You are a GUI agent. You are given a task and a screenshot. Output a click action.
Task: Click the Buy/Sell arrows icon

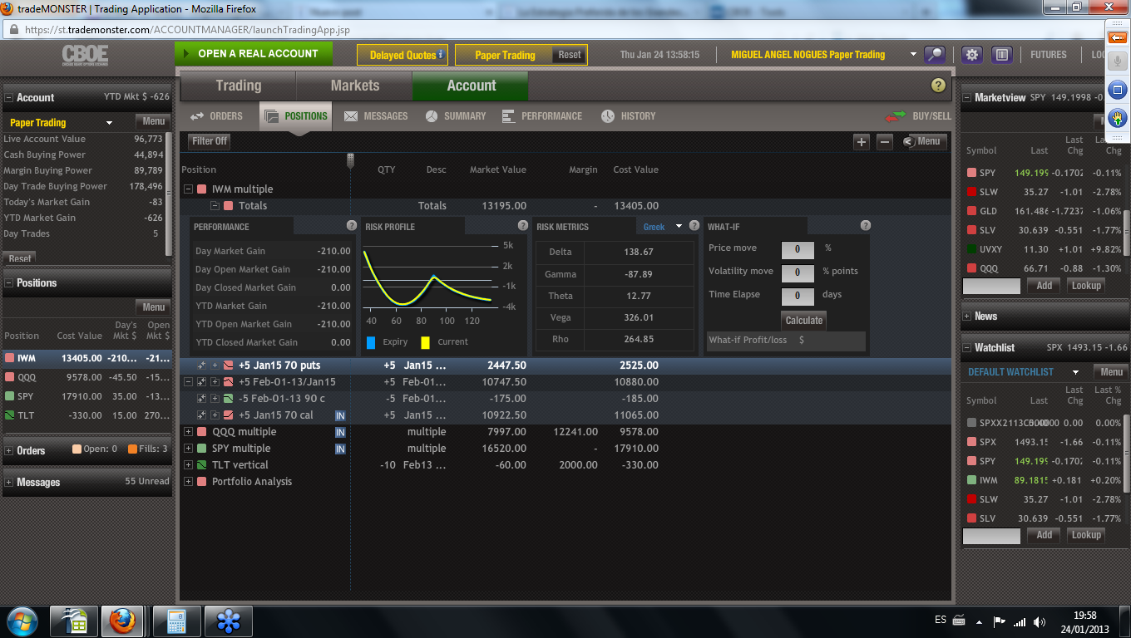(896, 116)
